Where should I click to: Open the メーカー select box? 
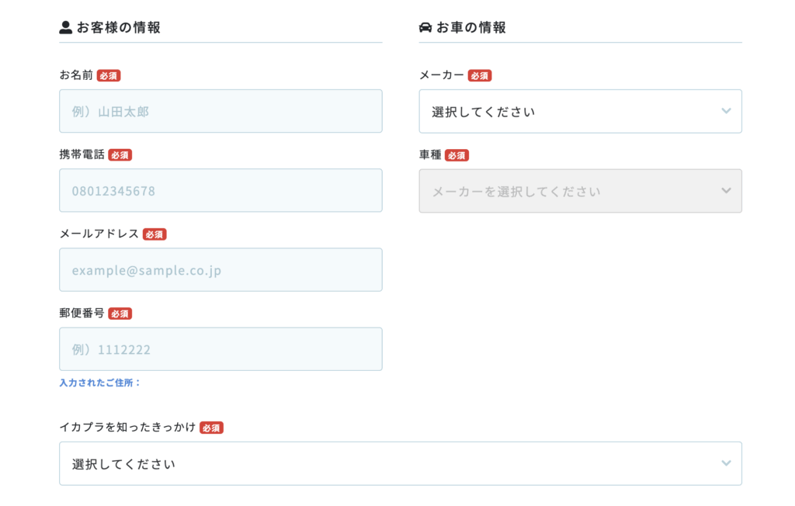pyautogui.click(x=580, y=111)
